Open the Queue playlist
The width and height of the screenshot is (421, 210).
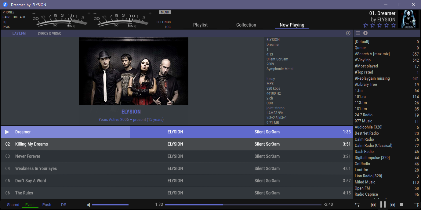[387, 48]
